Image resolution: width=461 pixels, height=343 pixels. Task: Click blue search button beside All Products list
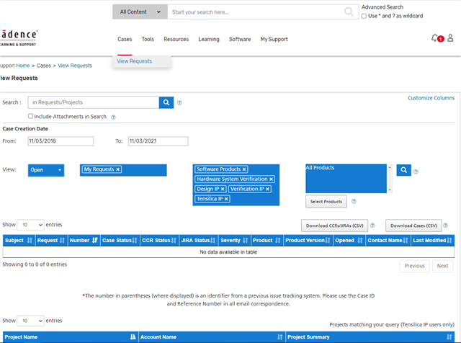(404, 170)
